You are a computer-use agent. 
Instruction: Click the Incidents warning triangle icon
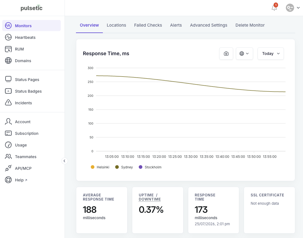[8, 103]
